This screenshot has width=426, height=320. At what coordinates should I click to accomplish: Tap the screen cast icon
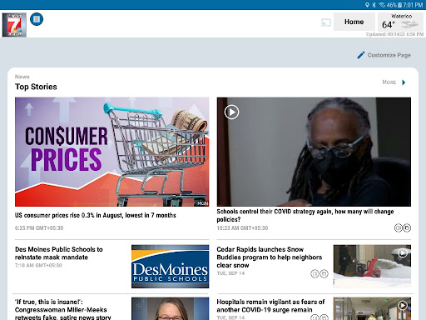(x=326, y=22)
